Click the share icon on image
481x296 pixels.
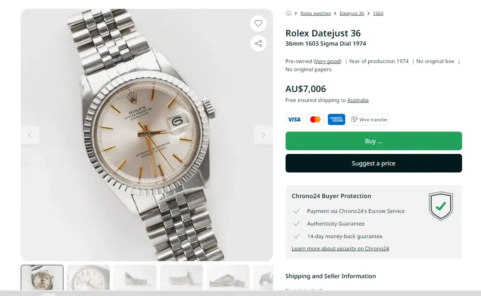tap(258, 44)
